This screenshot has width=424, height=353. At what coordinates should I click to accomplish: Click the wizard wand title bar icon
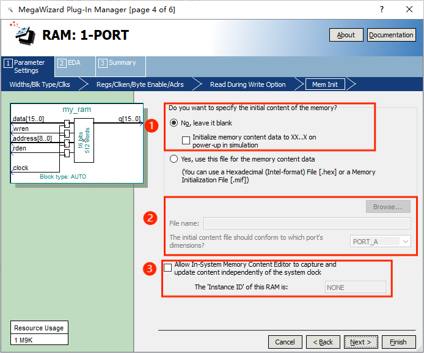[10, 10]
